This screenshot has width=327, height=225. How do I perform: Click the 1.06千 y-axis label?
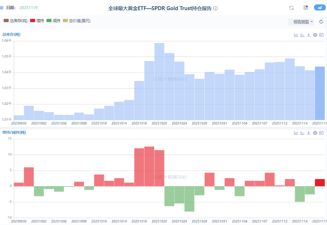7,41
